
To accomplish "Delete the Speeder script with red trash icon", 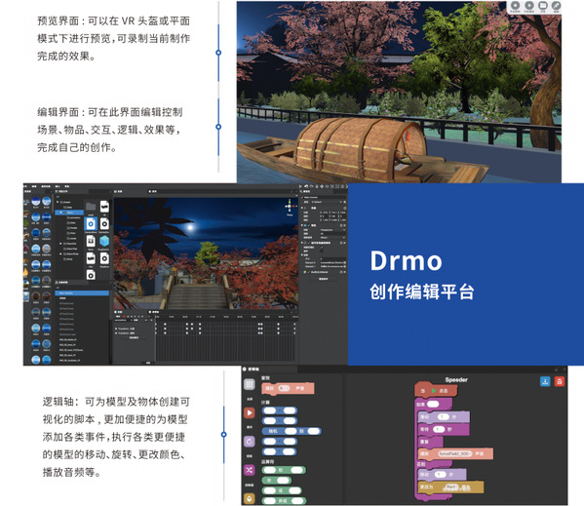I will [560, 381].
